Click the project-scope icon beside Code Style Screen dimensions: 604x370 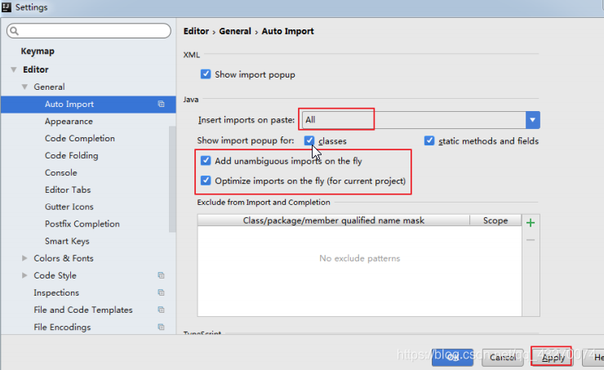point(161,275)
